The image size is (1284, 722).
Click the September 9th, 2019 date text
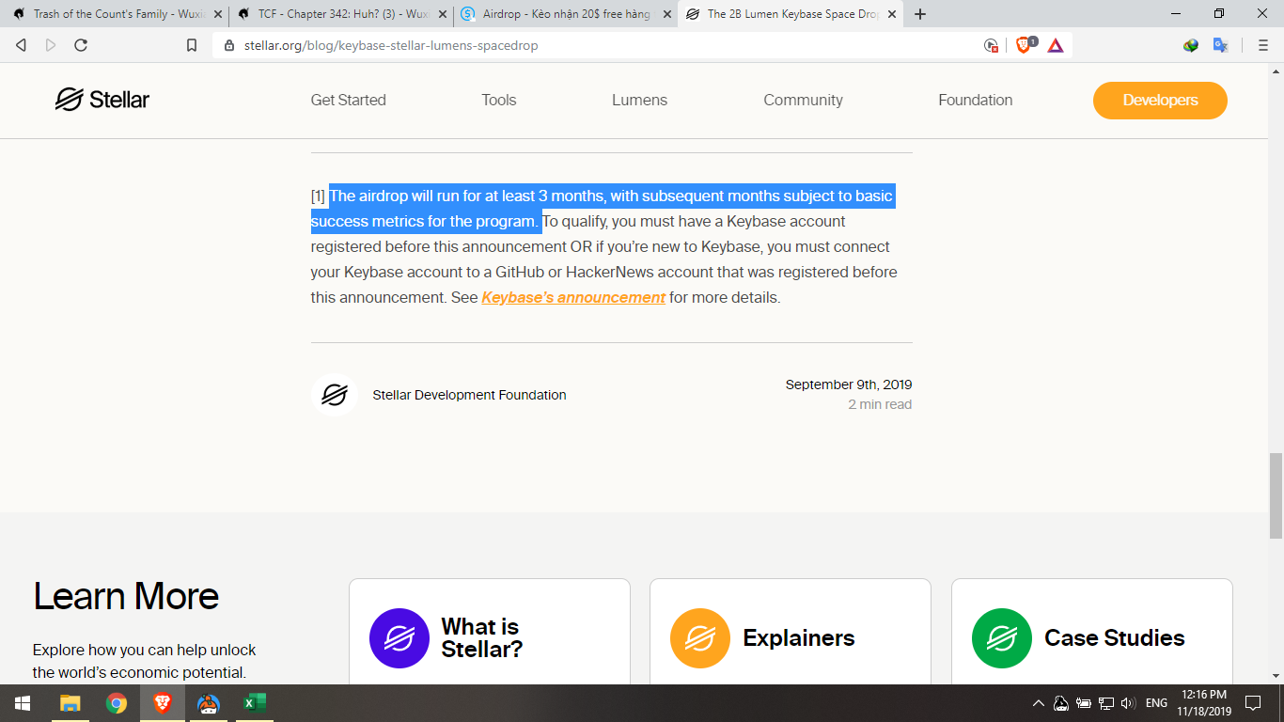pyautogui.click(x=849, y=385)
